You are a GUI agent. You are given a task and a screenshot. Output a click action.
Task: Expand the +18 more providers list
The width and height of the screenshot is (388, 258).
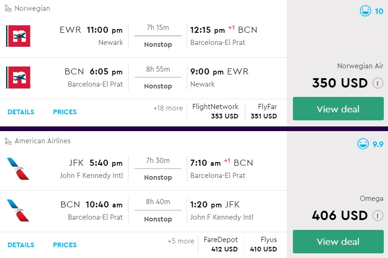pyautogui.click(x=168, y=108)
